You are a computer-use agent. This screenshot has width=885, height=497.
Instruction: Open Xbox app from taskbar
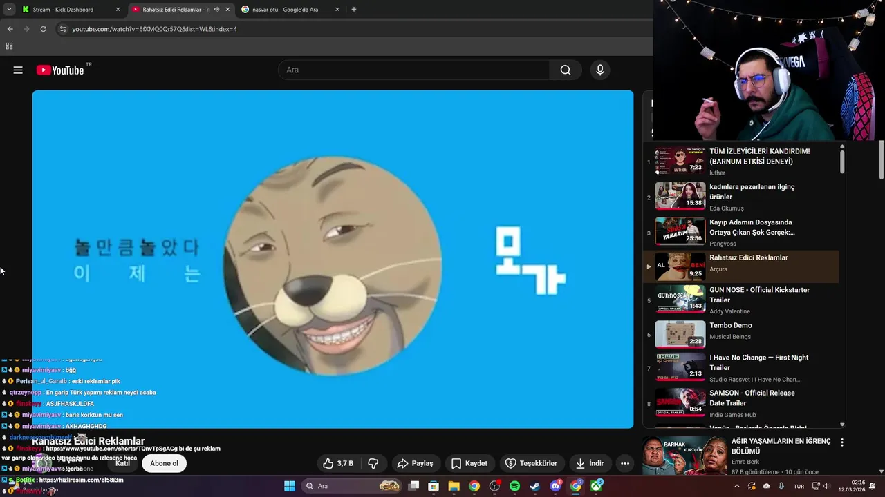(596, 486)
